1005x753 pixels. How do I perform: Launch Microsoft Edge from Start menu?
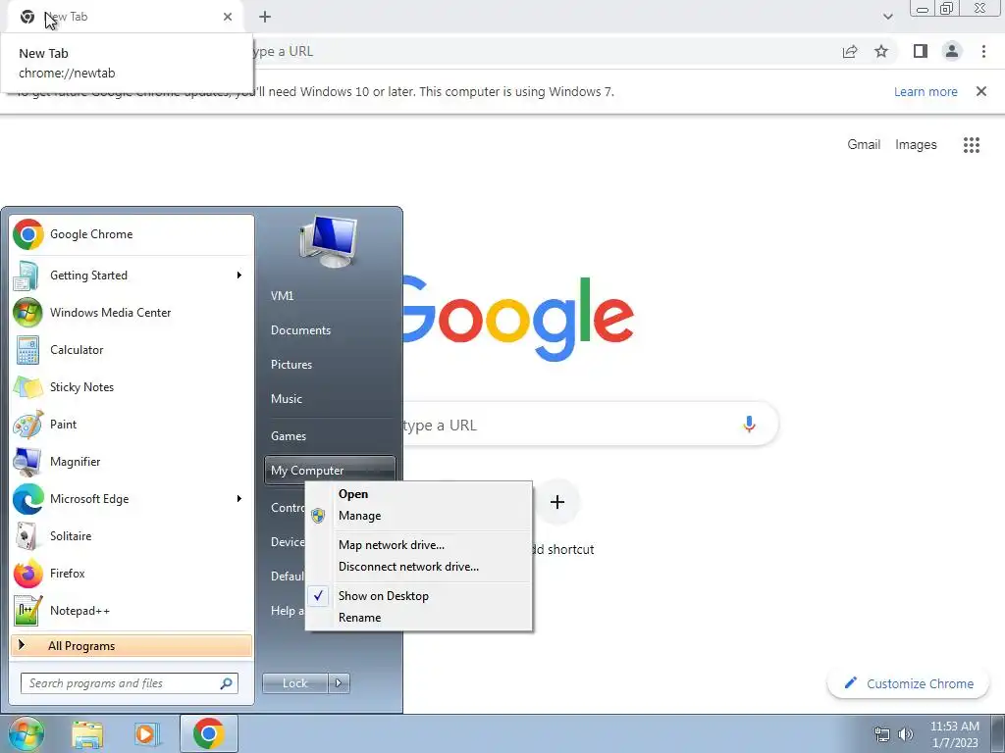point(132,499)
